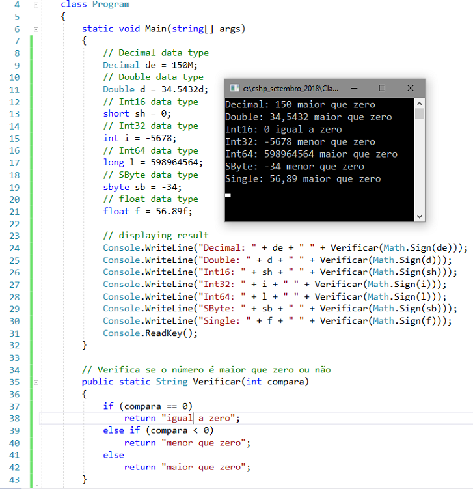Click the 'else if (compara < 0)' line
473x489 pixels.
point(158,430)
